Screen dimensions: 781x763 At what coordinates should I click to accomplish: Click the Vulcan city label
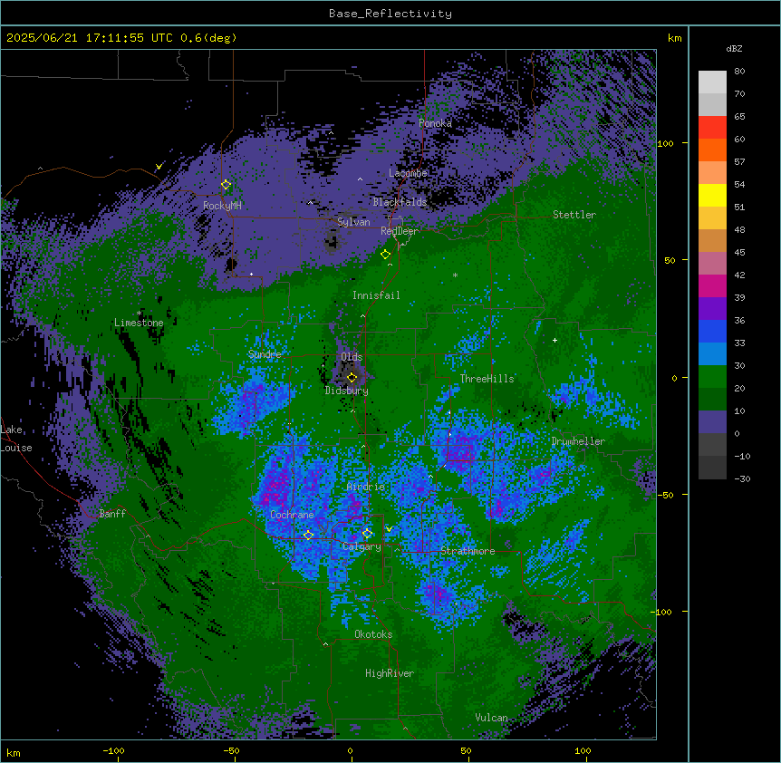(x=491, y=718)
